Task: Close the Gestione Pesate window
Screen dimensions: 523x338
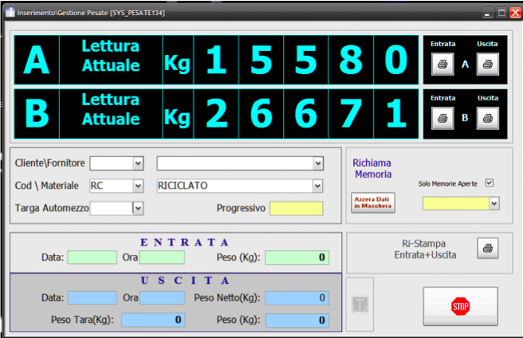Action: 515,13
